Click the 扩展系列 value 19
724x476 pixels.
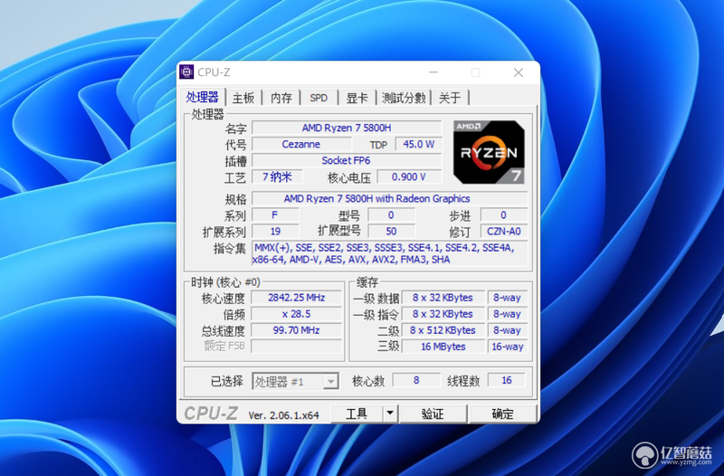(275, 232)
